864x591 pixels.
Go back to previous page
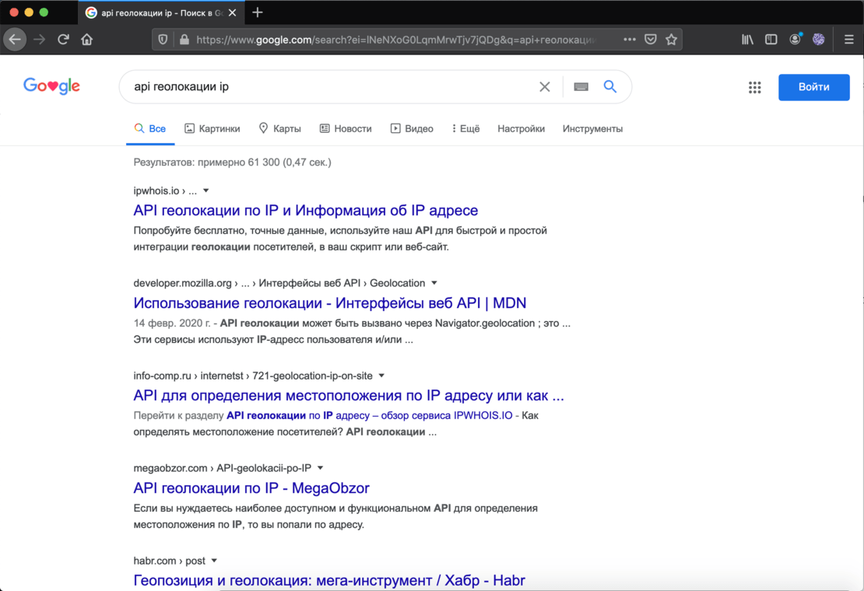click(15, 40)
